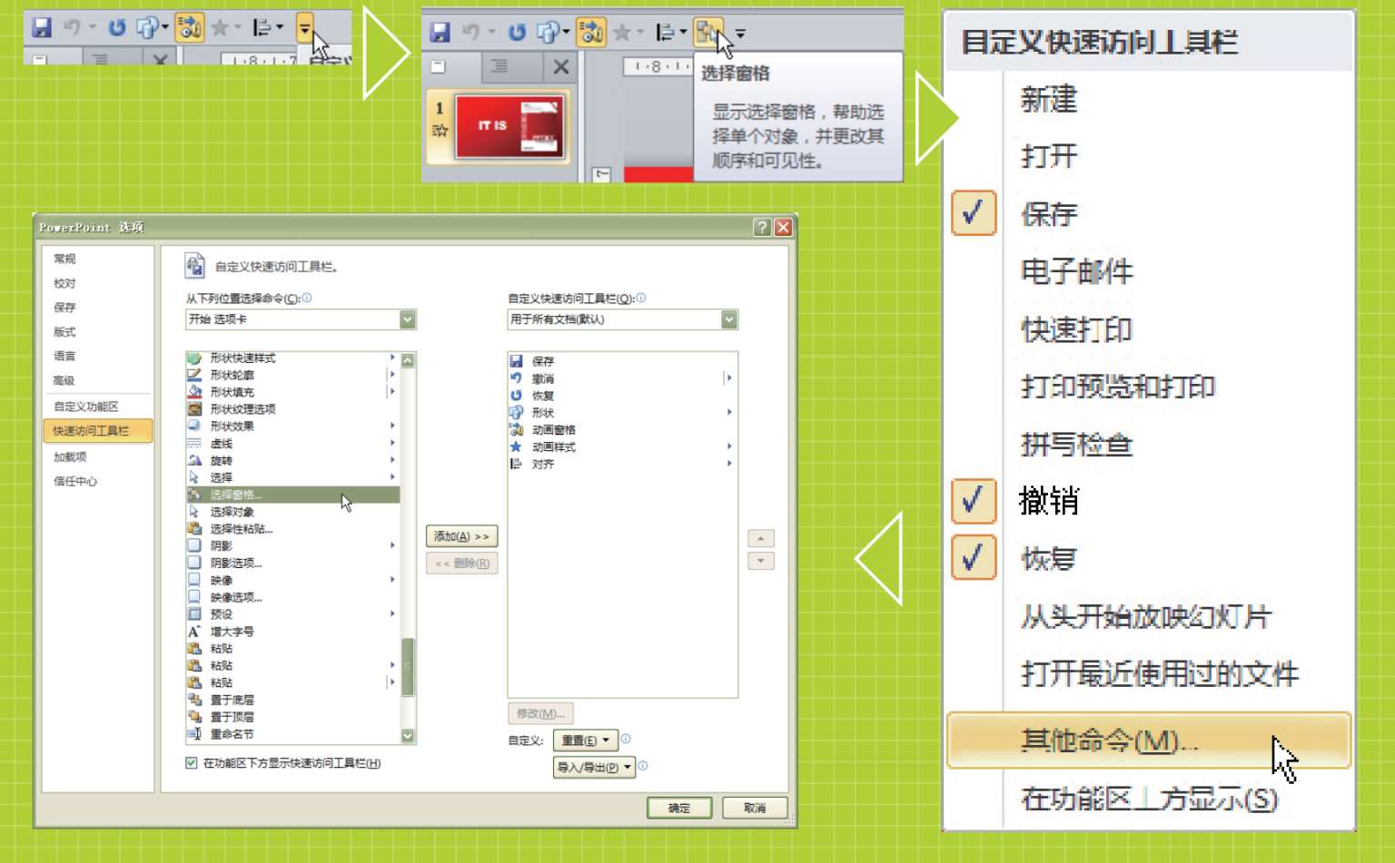The width and height of the screenshot is (1395, 863).
Task: Click the move-up arrow button beside toolbar list
Action: pyautogui.click(x=761, y=538)
